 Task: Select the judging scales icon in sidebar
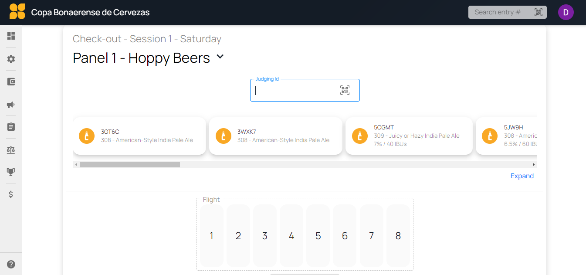(x=11, y=149)
